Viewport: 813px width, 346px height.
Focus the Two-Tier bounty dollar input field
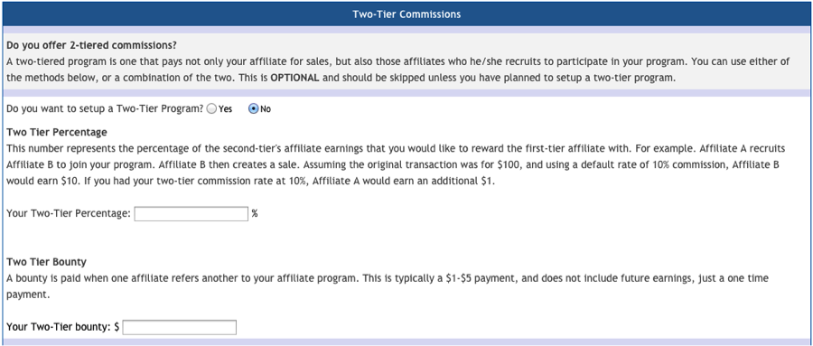180,327
